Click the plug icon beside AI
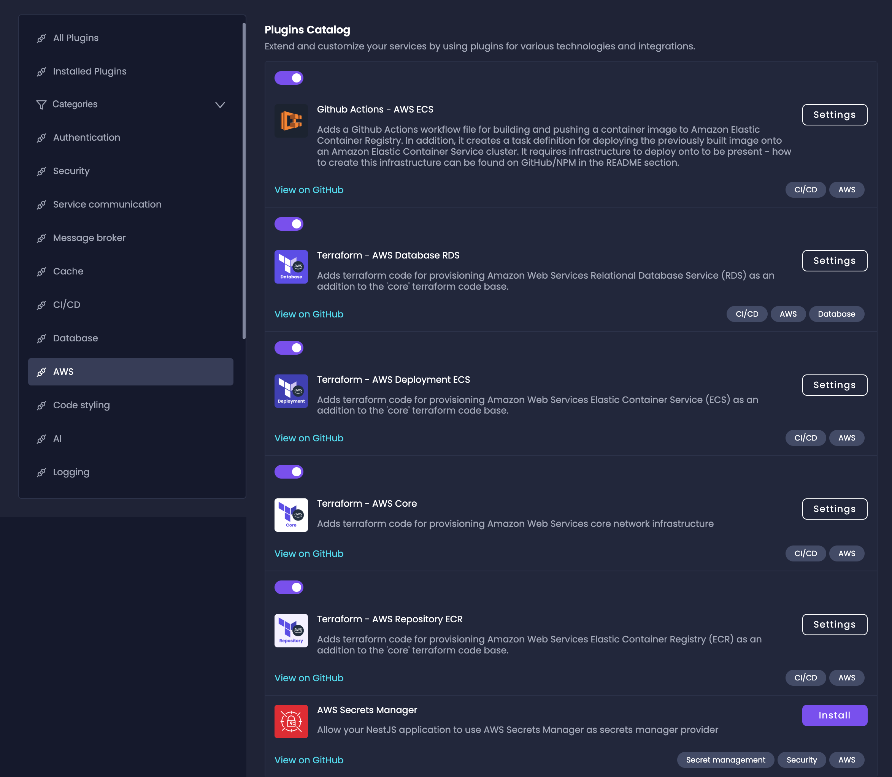This screenshot has height=777, width=892. (x=41, y=439)
